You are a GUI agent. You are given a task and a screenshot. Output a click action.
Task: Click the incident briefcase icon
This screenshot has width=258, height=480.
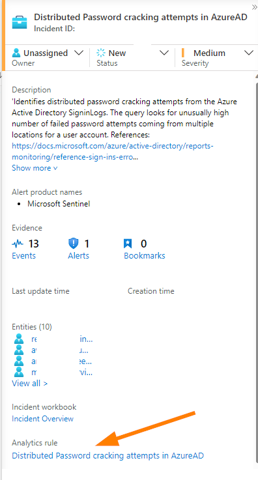[20, 23]
